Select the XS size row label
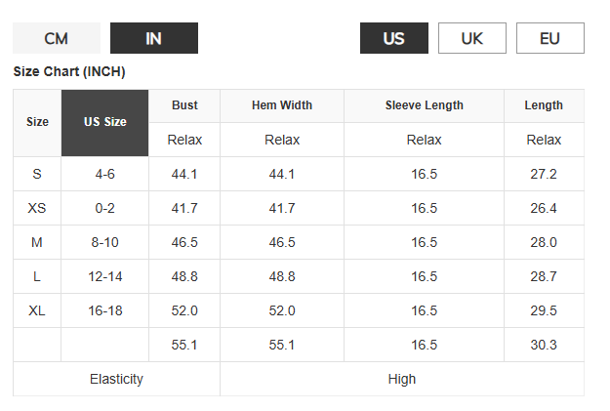 coord(37,208)
